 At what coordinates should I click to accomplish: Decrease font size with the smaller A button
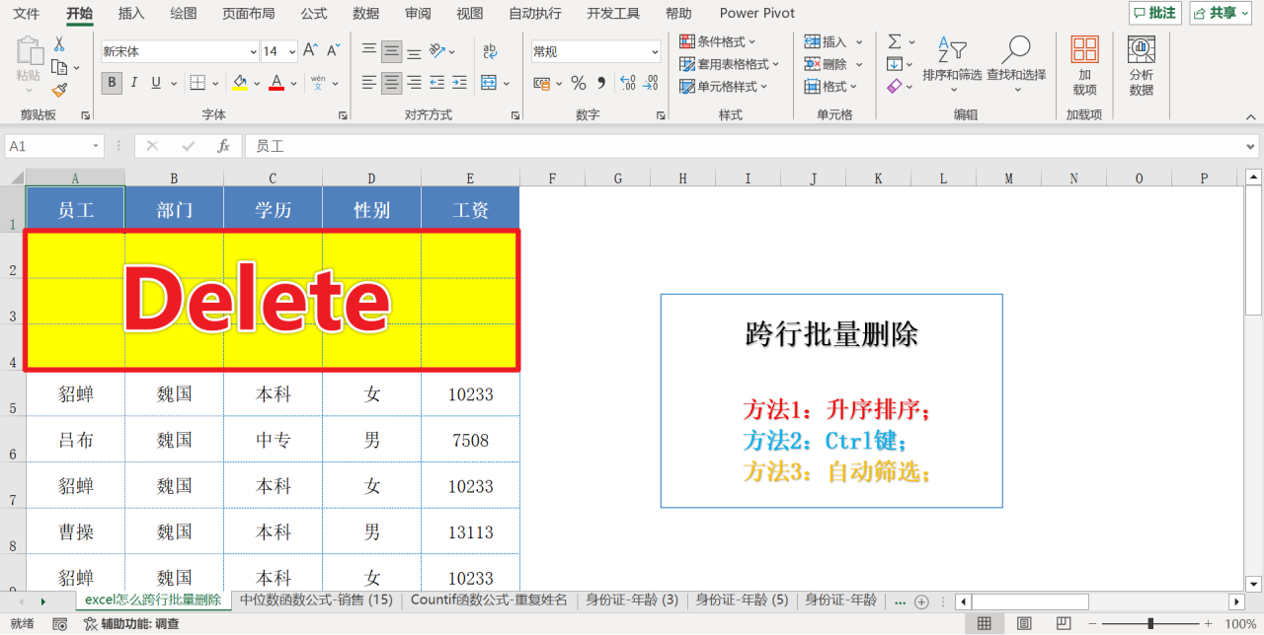[334, 51]
